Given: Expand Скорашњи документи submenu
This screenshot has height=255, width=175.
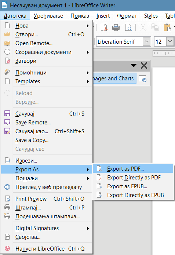Looking at the screenshot, I should coord(47,52).
